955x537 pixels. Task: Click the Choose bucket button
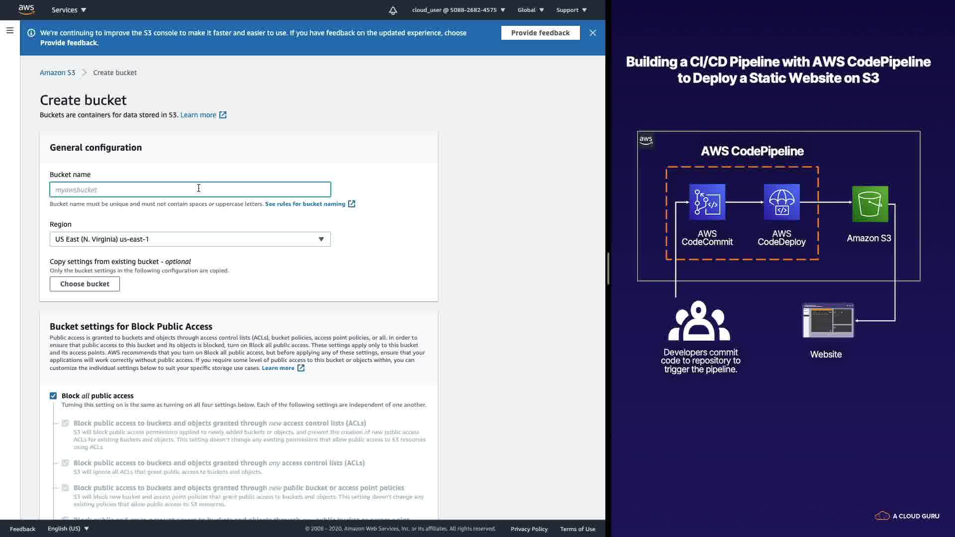85,284
